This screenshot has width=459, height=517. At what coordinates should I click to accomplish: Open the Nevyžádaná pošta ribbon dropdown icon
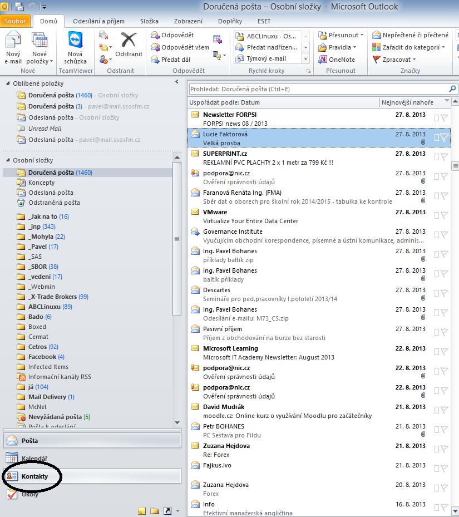105,60
